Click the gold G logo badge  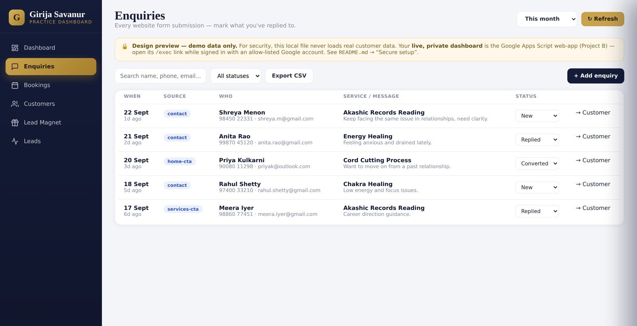17,17
